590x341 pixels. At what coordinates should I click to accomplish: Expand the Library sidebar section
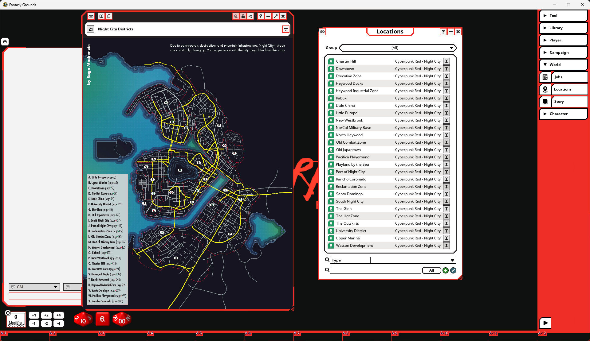pyautogui.click(x=563, y=28)
